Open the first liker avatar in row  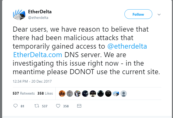pos(62,93)
